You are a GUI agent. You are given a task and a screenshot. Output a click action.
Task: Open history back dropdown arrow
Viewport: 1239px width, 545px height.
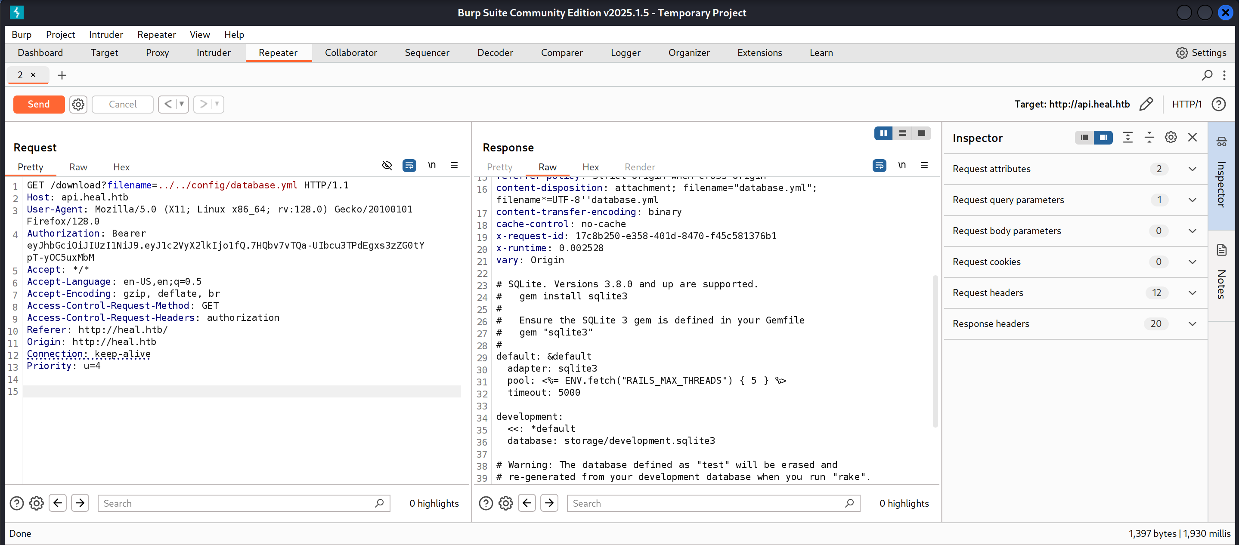(182, 104)
